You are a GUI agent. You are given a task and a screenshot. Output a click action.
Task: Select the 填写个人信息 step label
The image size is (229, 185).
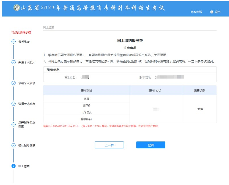pyautogui.click(x=26, y=83)
